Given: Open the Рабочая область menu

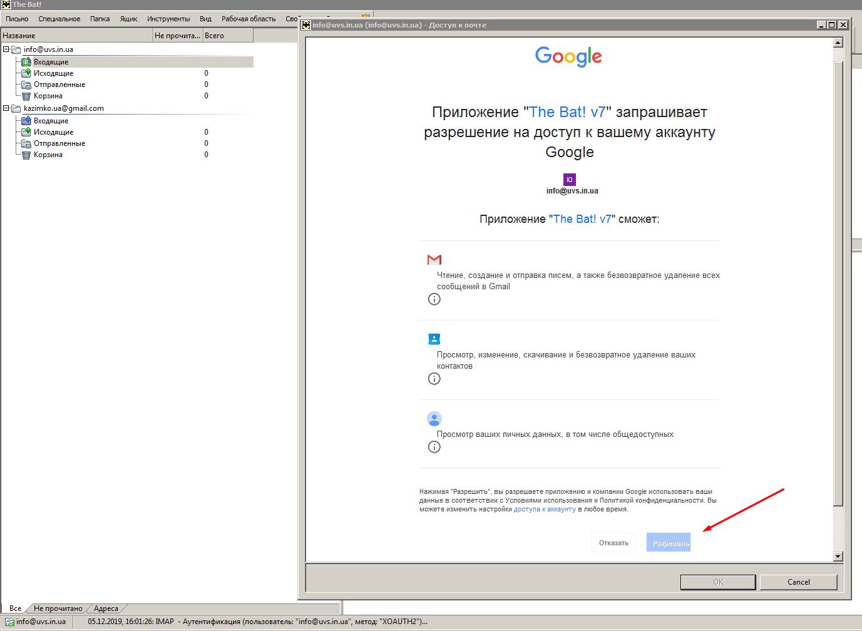Looking at the screenshot, I should [x=249, y=19].
